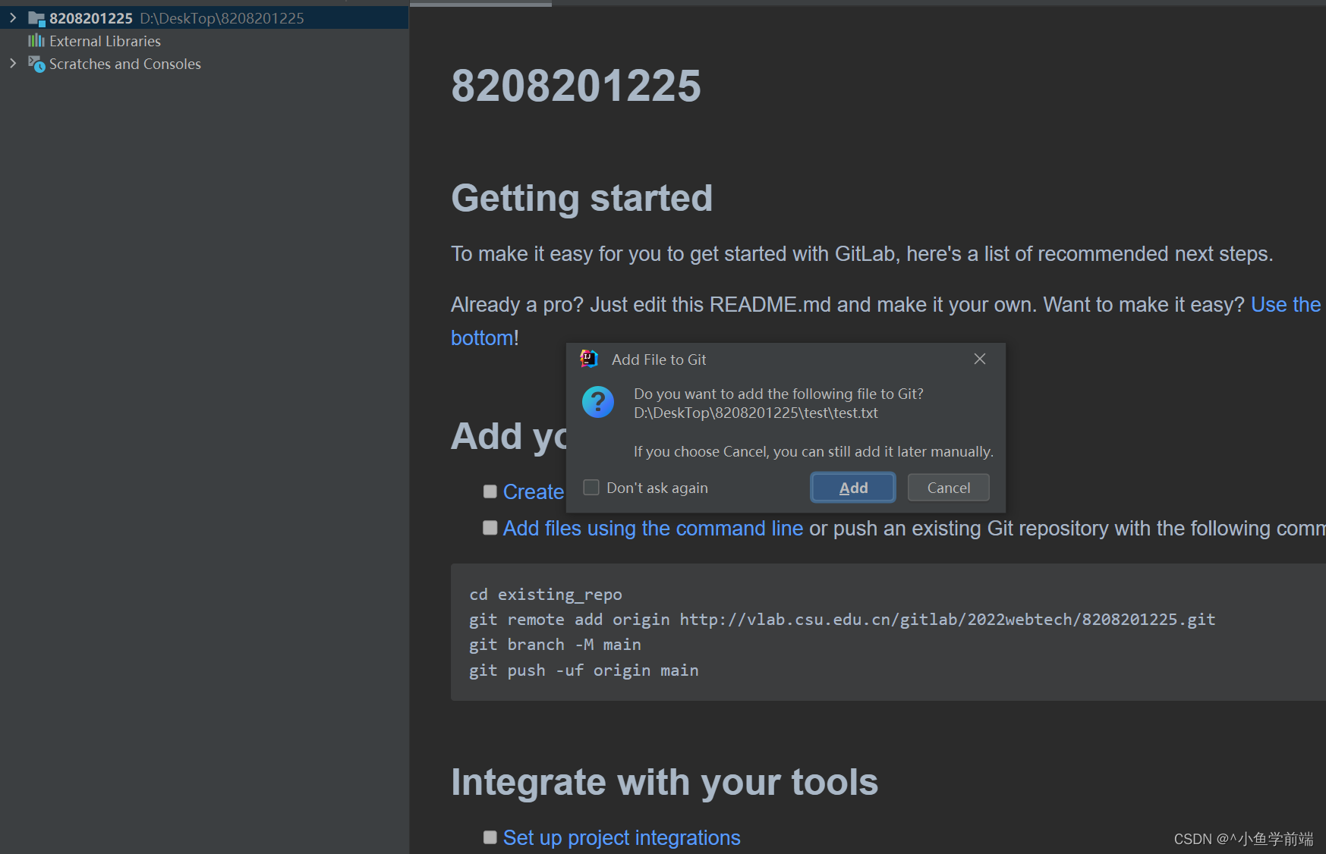
Task: Enable the Don't ask again checkbox
Action: pyautogui.click(x=591, y=487)
